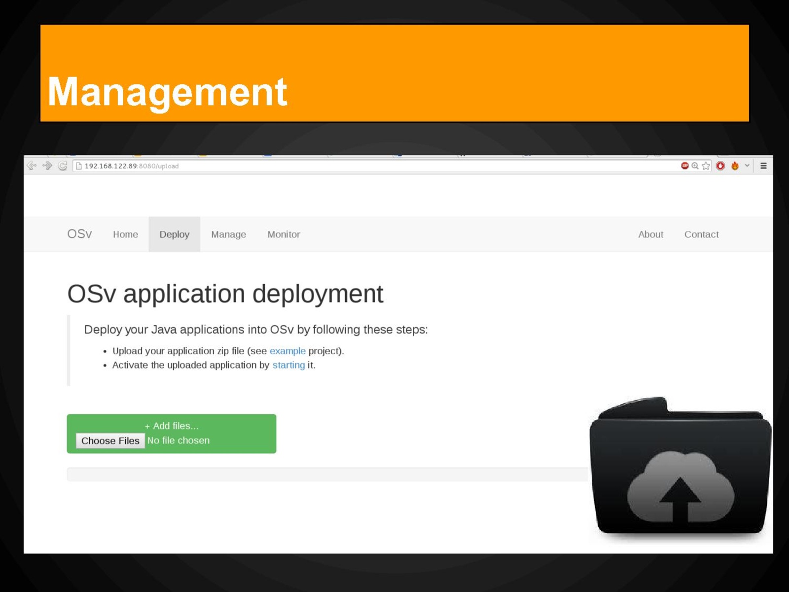
Task: Click the browser back arrow
Action: click(x=32, y=166)
